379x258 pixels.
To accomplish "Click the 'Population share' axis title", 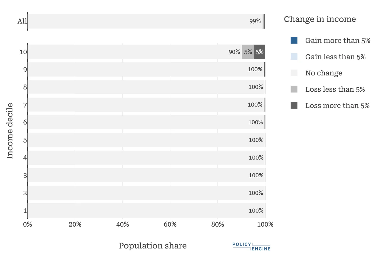I will [152, 246].
